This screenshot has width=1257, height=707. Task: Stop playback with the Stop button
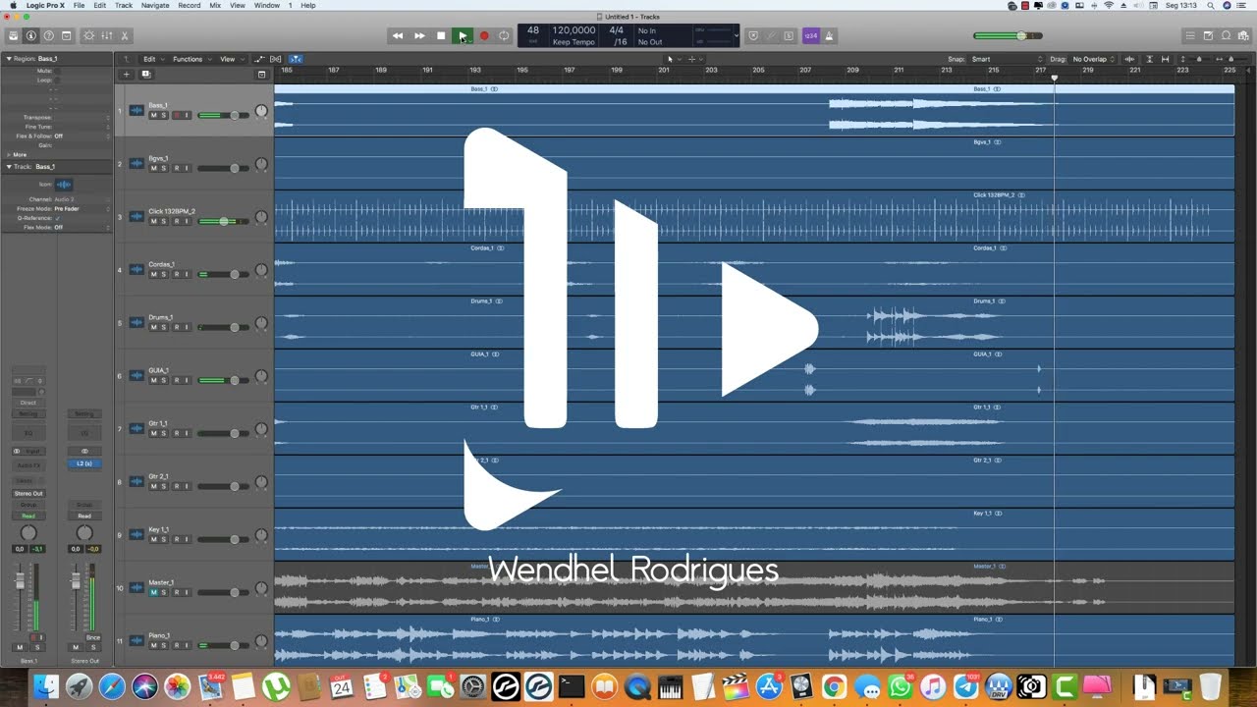point(441,36)
